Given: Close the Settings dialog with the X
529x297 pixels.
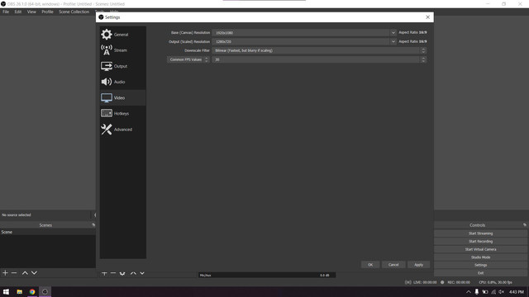Looking at the screenshot, I should (x=428, y=17).
